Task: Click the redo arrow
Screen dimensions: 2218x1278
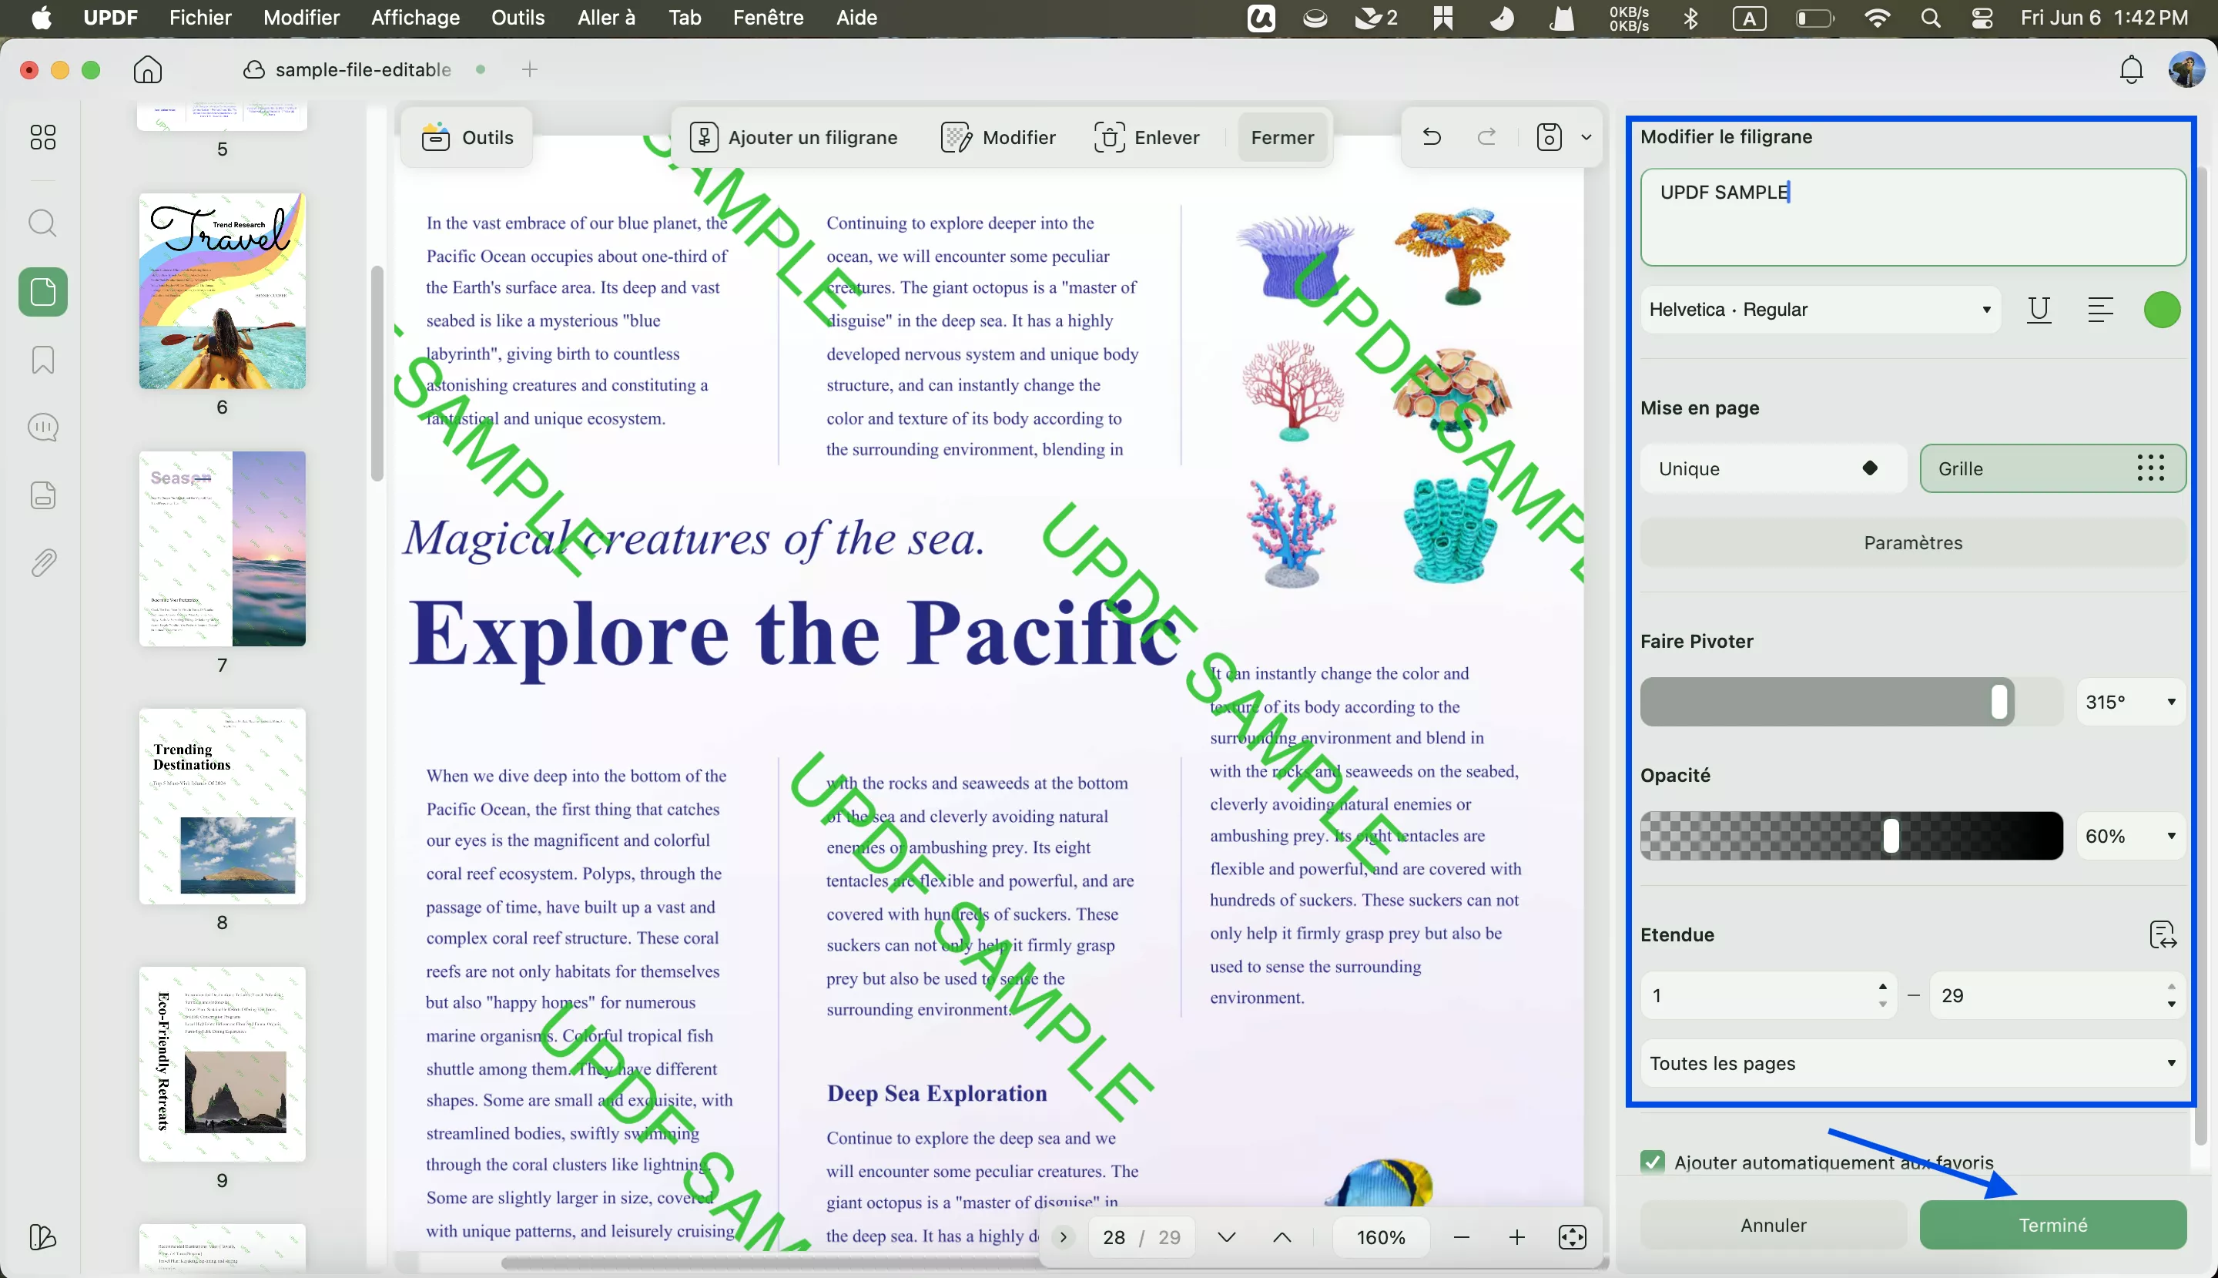Action: tap(1486, 137)
